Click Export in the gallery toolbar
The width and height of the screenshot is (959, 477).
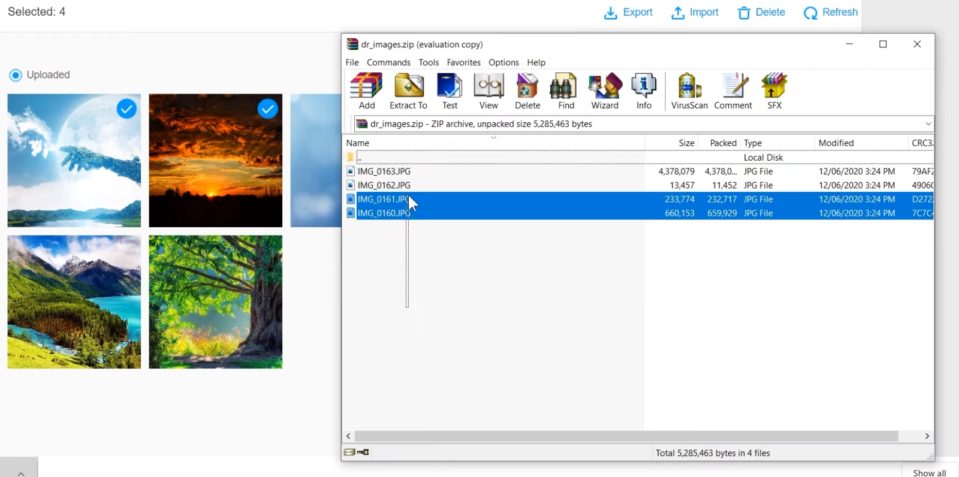(x=628, y=13)
